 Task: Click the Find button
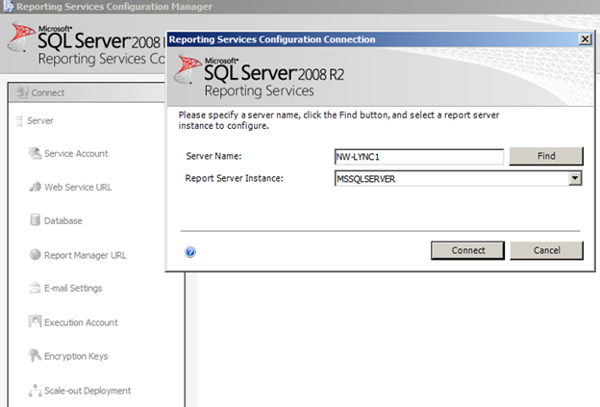point(546,156)
